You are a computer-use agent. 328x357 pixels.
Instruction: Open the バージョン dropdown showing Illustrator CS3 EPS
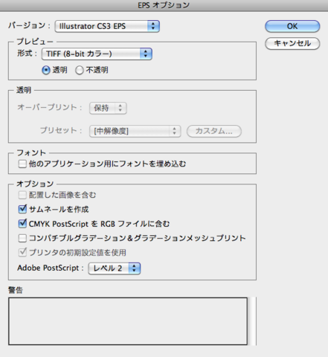tap(107, 26)
